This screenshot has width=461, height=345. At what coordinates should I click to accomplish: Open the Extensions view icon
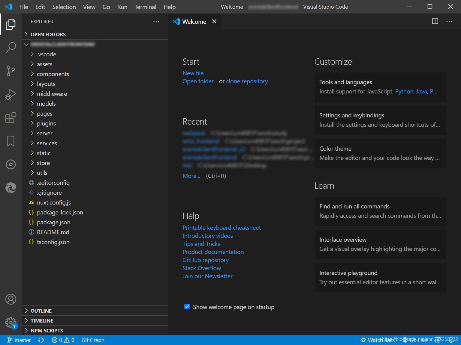[11, 118]
